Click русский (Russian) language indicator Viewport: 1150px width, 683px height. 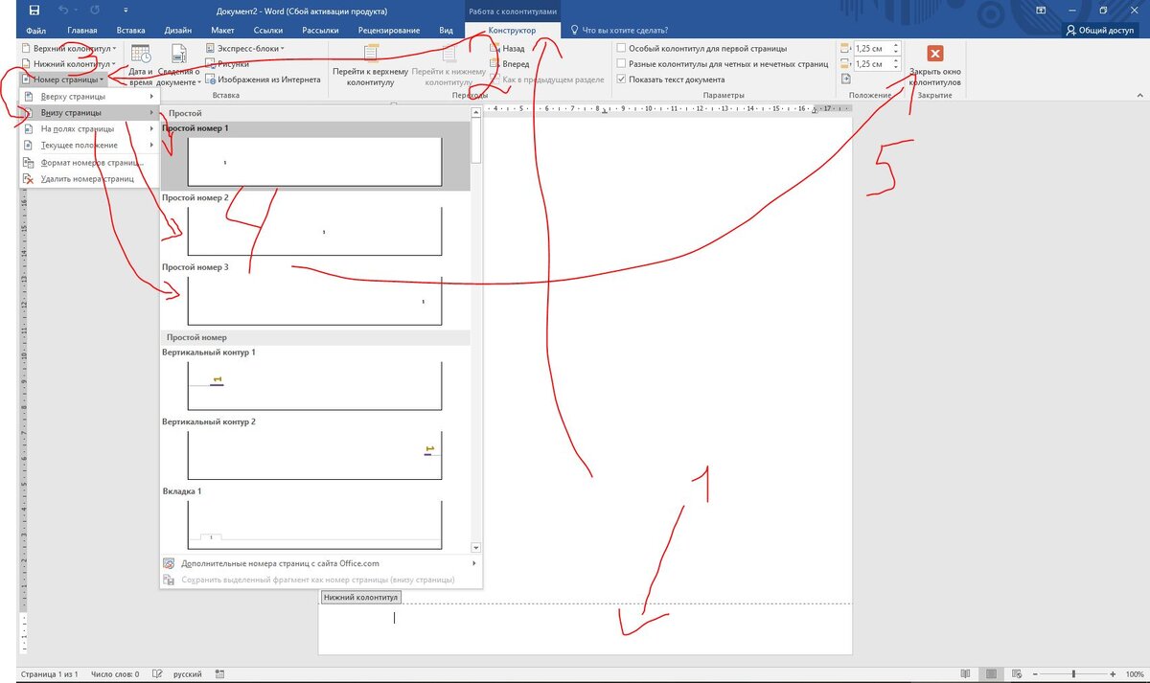coord(186,674)
